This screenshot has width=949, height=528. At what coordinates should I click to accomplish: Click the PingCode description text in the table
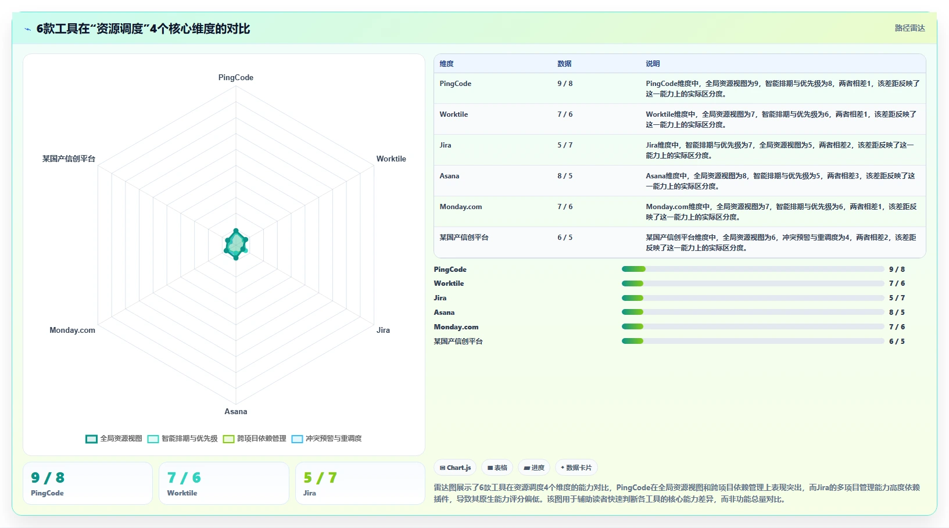click(x=782, y=89)
